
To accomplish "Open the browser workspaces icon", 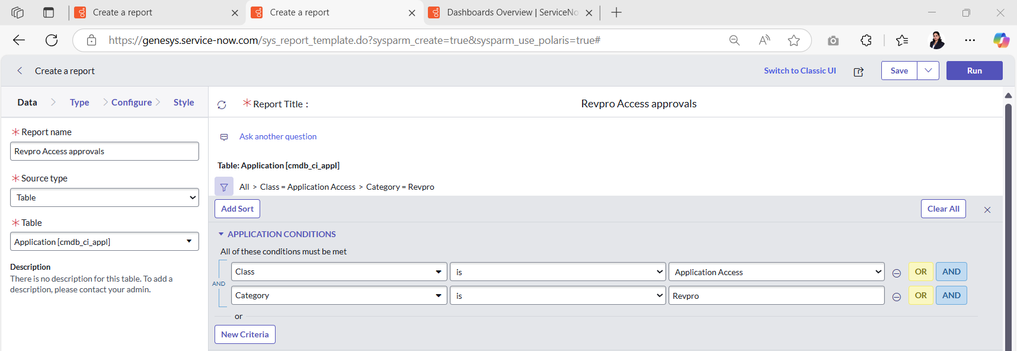I will (x=18, y=12).
